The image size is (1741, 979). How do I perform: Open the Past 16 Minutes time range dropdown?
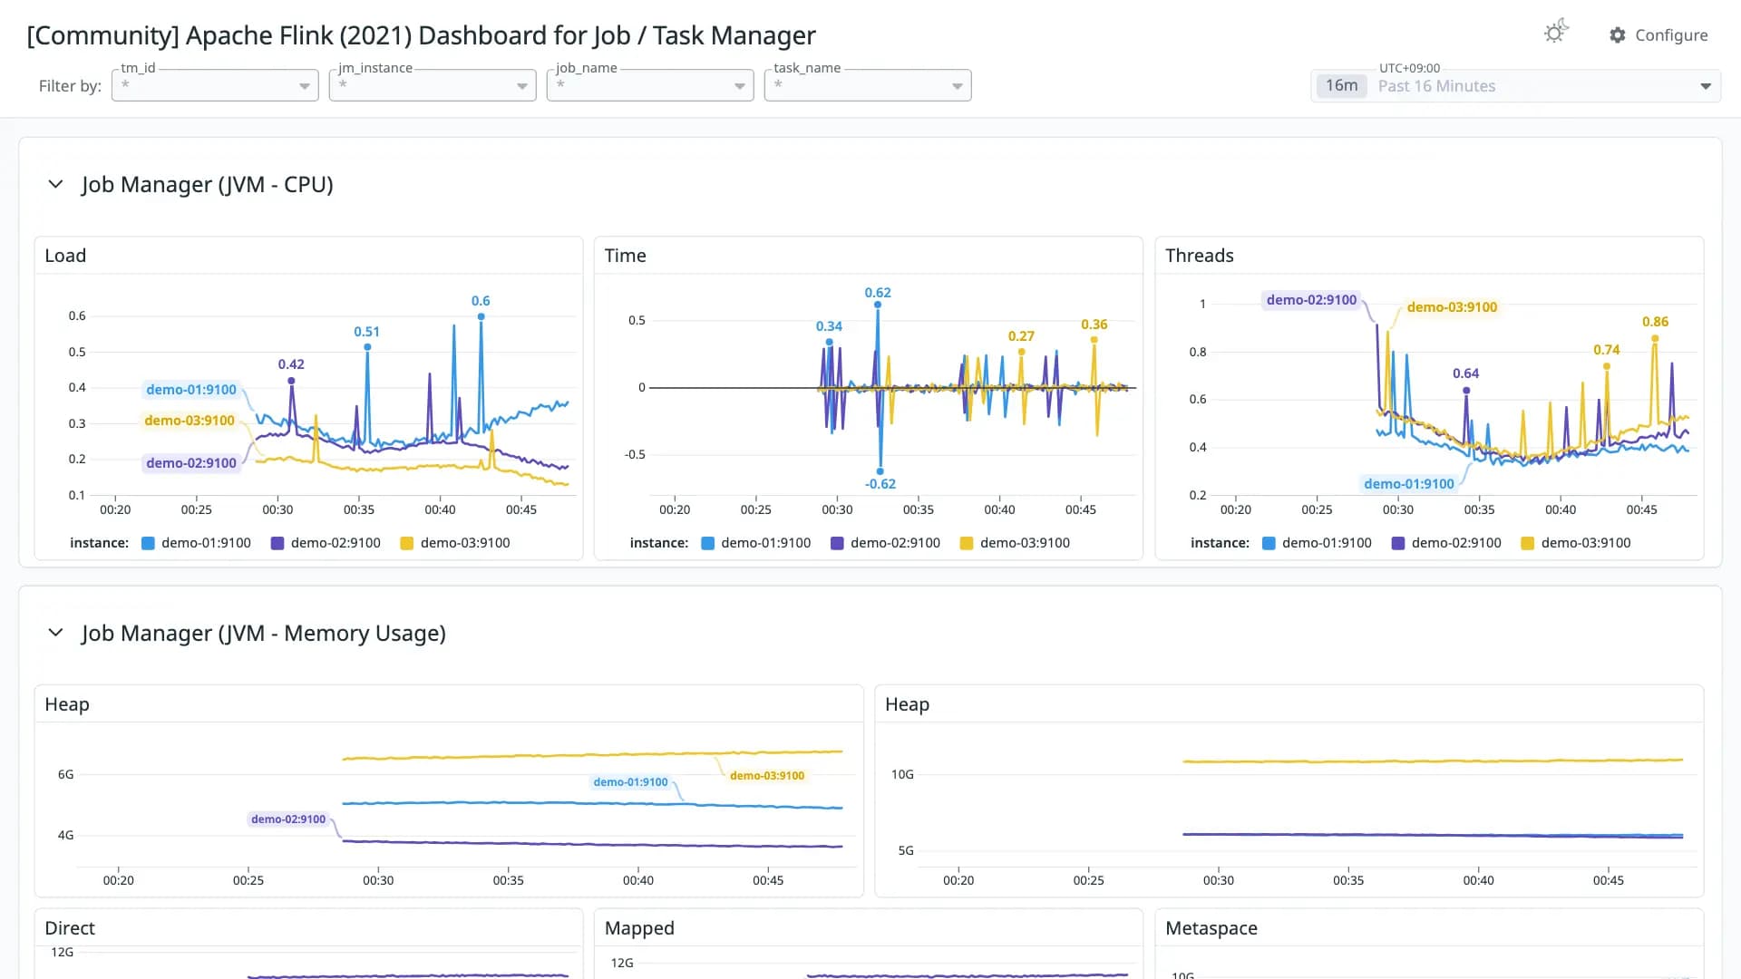(x=1515, y=86)
